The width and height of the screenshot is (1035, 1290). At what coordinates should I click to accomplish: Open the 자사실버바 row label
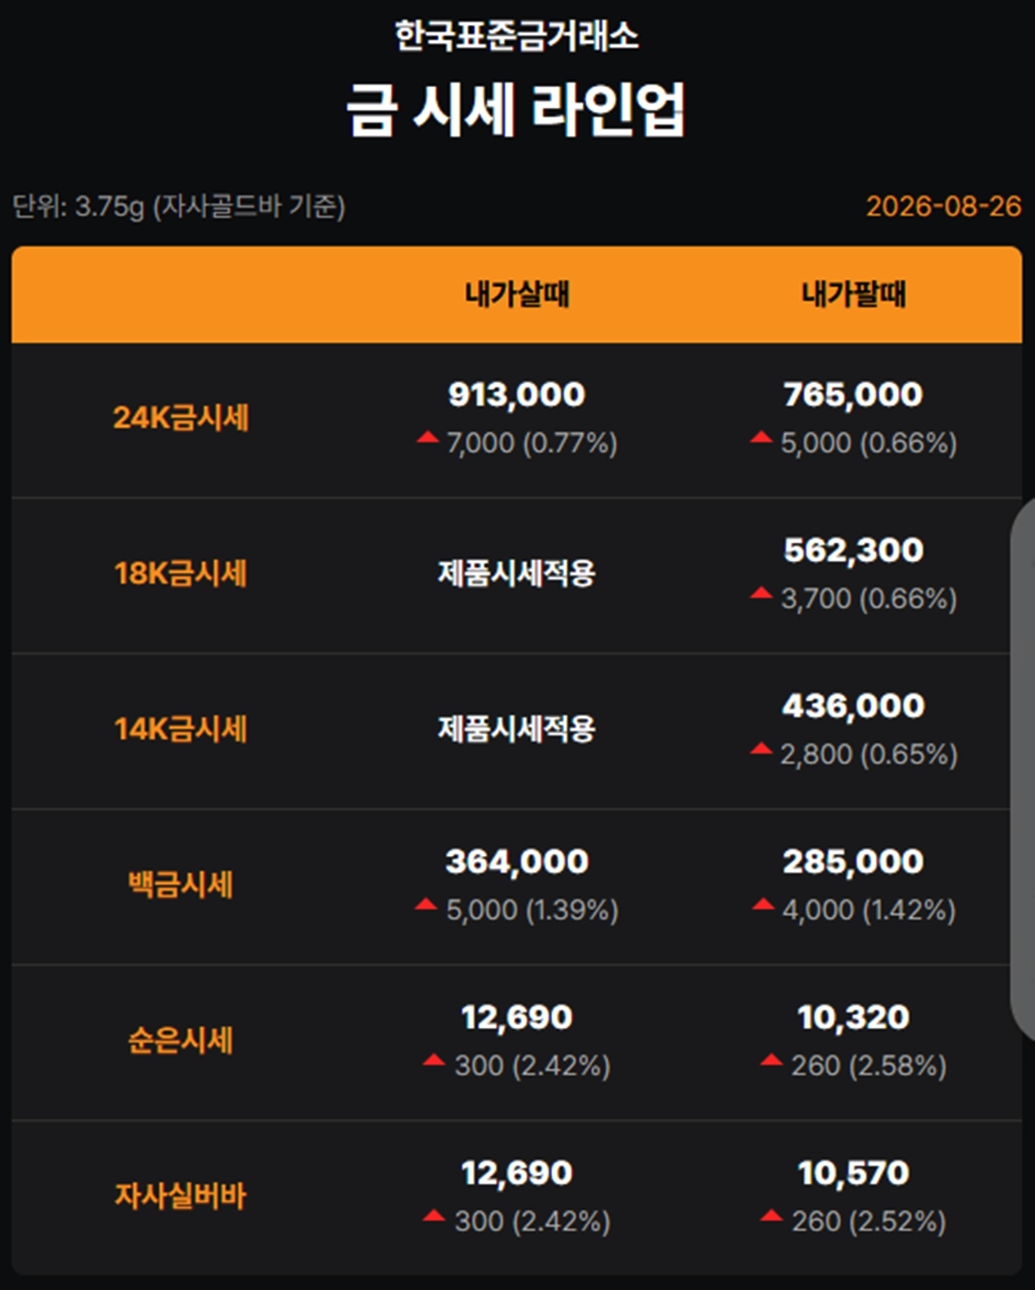(x=181, y=1196)
